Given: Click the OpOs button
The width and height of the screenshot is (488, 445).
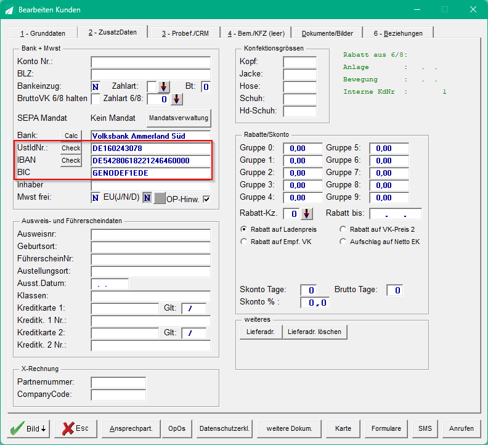Looking at the screenshot, I should click(x=177, y=428).
